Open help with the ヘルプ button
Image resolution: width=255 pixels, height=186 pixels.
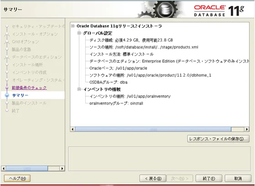click(x=17, y=178)
